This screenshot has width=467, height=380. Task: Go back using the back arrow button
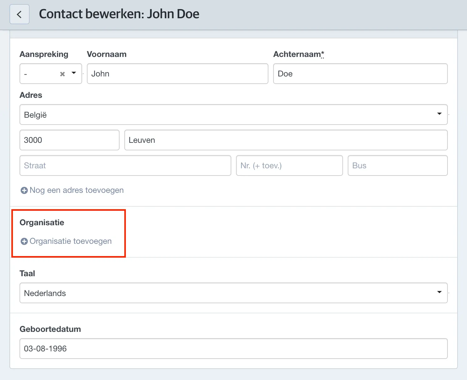coord(20,14)
